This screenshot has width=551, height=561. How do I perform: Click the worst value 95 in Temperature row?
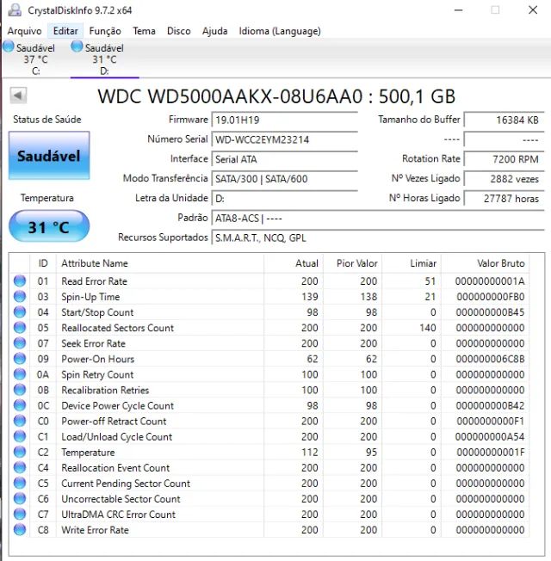point(371,453)
